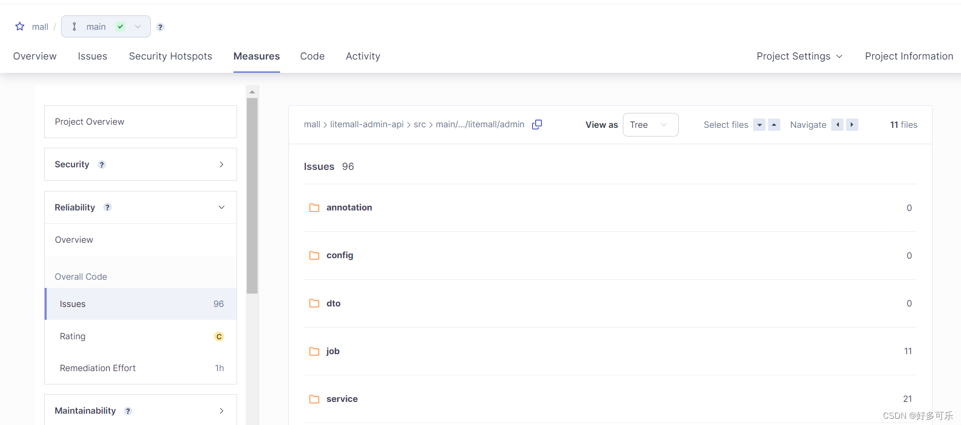Click the Select files up arrow
This screenshot has height=425, width=961.
[x=774, y=125]
